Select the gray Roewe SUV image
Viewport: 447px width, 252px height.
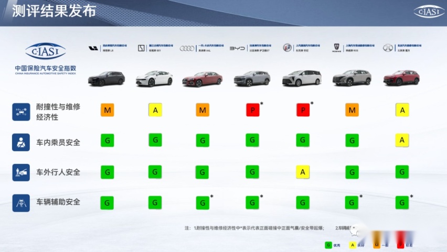point(352,78)
